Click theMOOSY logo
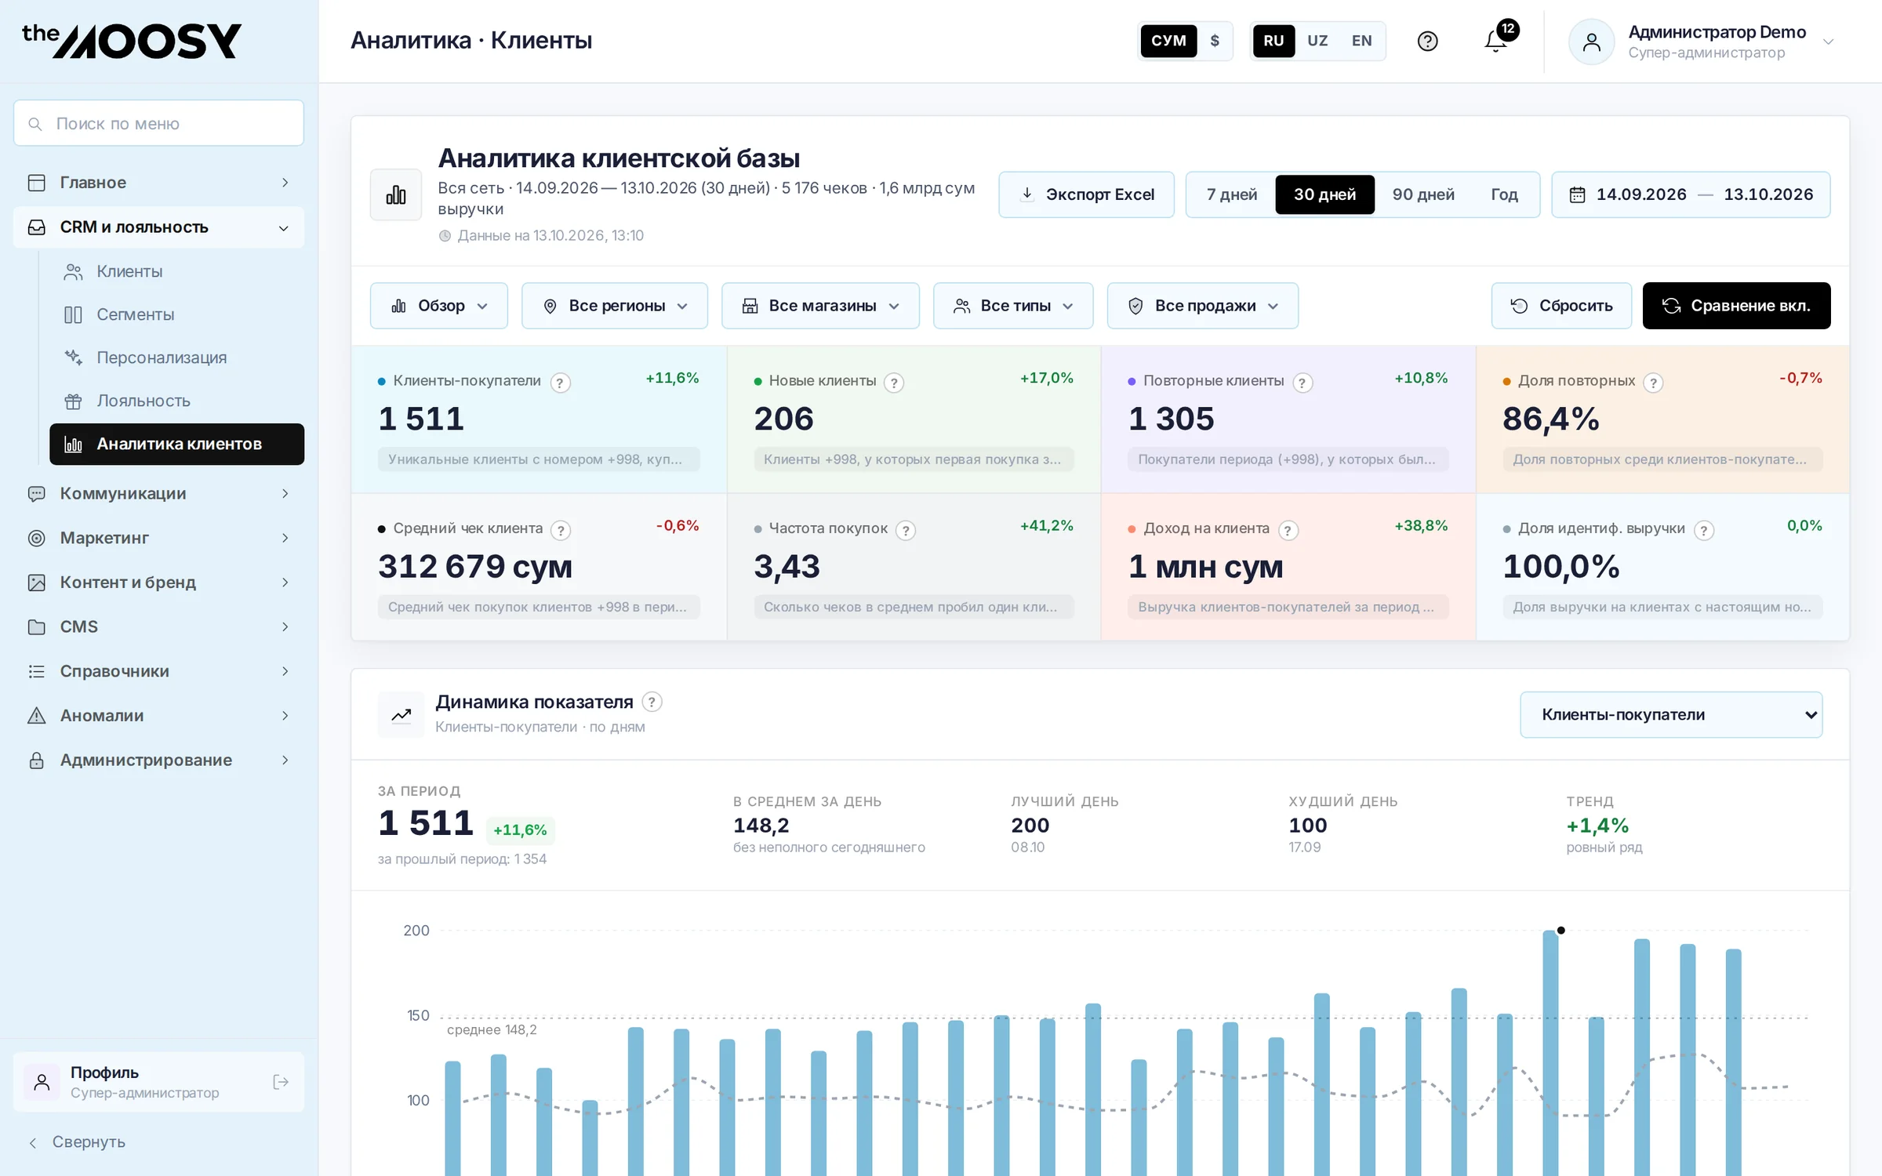Screen dimensions: 1882x1176 (132, 41)
